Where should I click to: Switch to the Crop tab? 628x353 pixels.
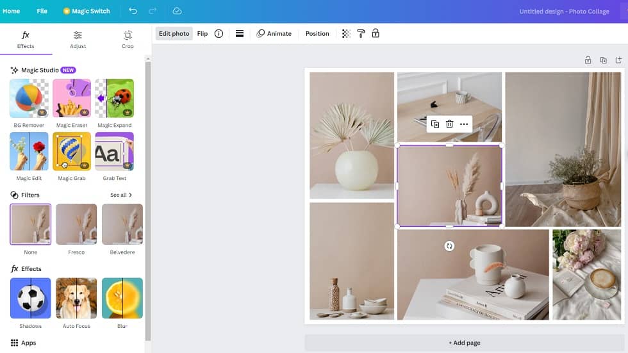(128, 40)
